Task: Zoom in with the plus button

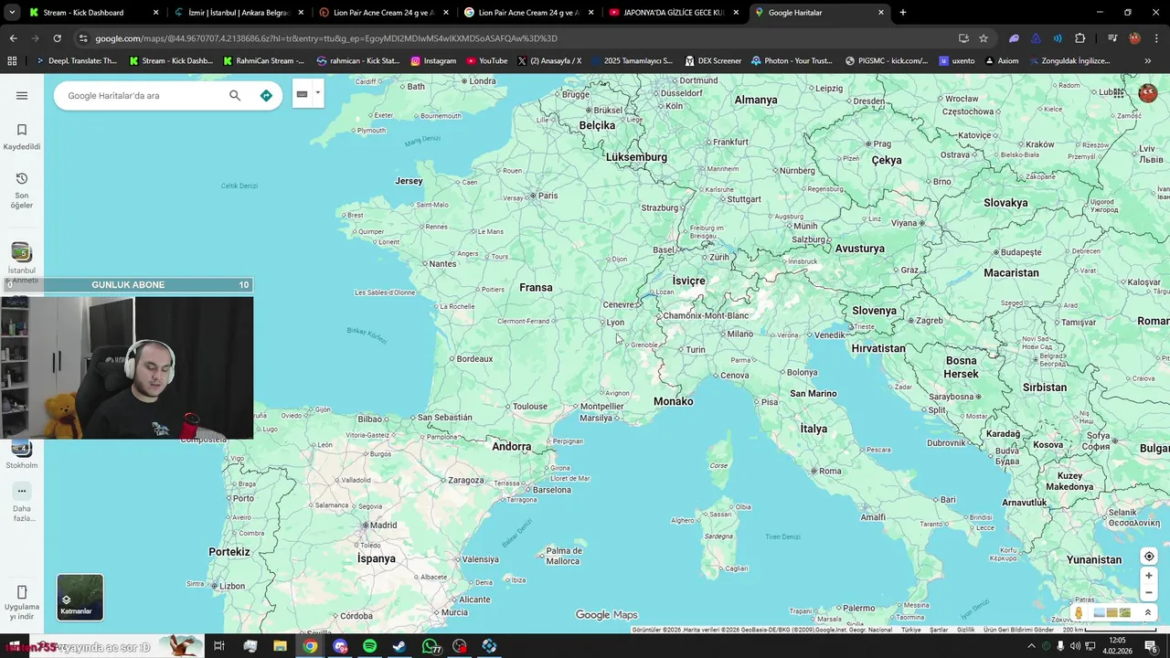Action: 1149,576
